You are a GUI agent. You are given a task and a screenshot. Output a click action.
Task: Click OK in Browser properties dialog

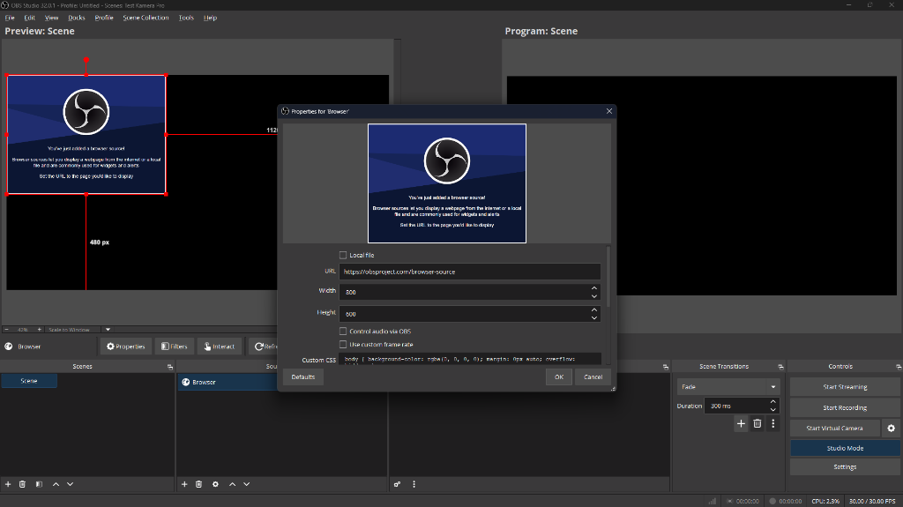click(x=558, y=377)
